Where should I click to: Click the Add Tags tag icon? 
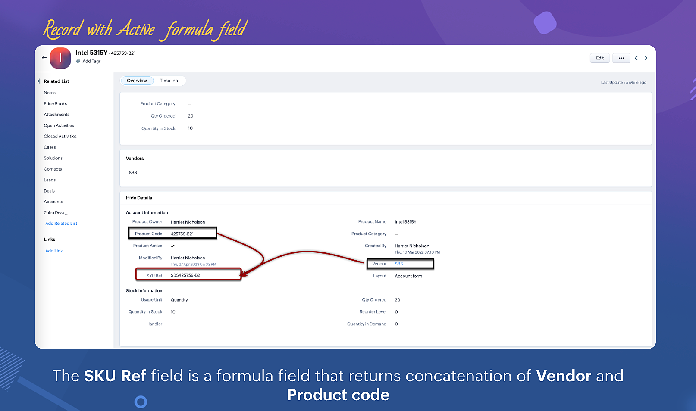[x=78, y=61]
